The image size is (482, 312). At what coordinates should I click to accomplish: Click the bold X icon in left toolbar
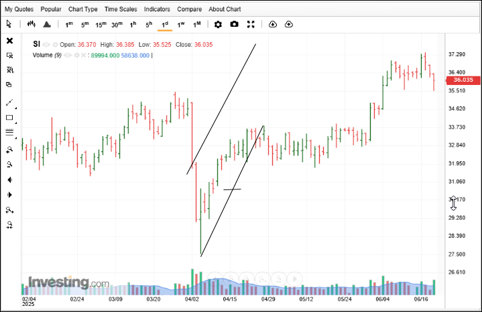pyautogui.click(x=10, y=41)
